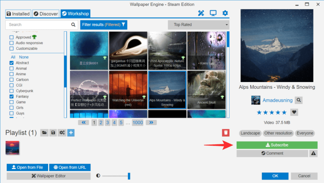Open the Top Rated sort dropdown

pyautogui.click(x=199, y=25)
